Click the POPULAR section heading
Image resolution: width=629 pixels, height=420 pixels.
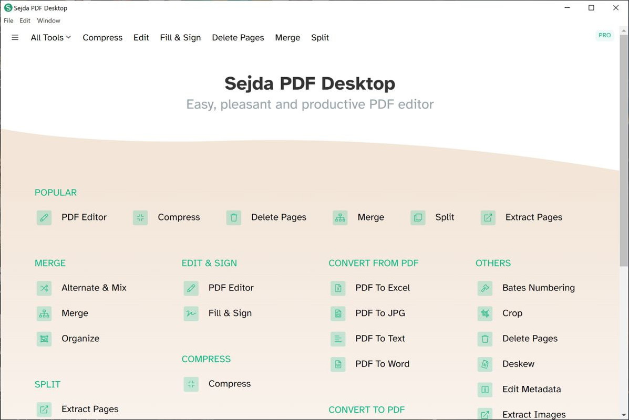pos(55,193)
